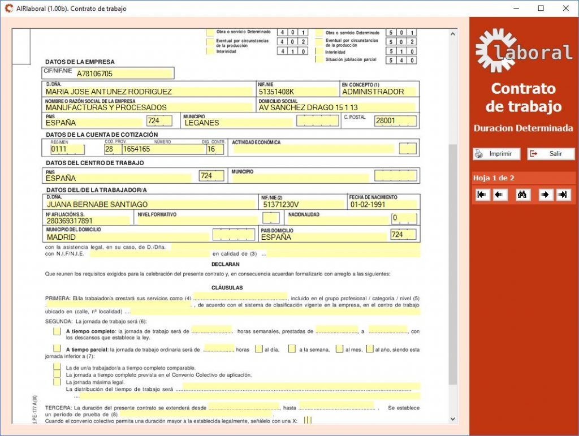Click fecha de nacimiento 01-02-1991
This screenshot has height=436, width=579.
(x=383, y=204)
